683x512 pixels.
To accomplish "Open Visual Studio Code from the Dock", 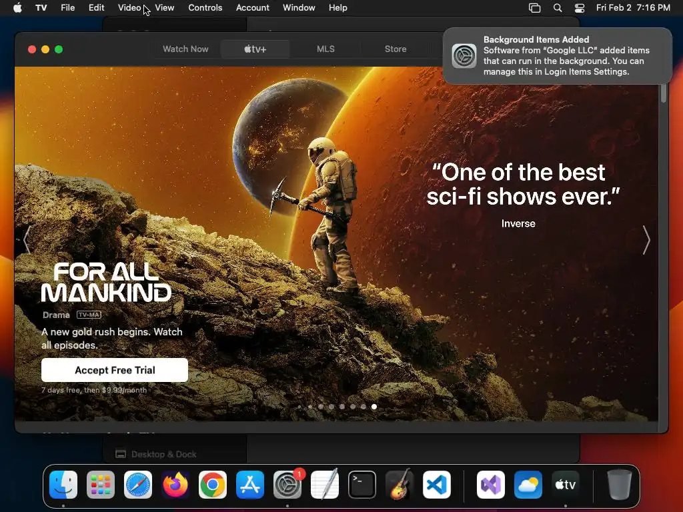I will coord(437,485).
